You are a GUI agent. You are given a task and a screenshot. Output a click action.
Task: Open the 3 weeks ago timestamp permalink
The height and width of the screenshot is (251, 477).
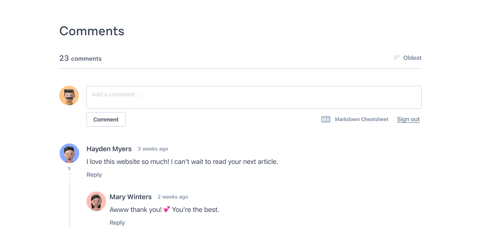153,149
